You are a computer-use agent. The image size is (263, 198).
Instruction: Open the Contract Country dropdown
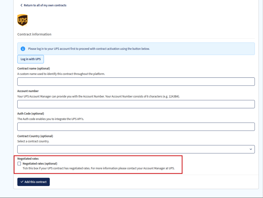click(136, 149)
